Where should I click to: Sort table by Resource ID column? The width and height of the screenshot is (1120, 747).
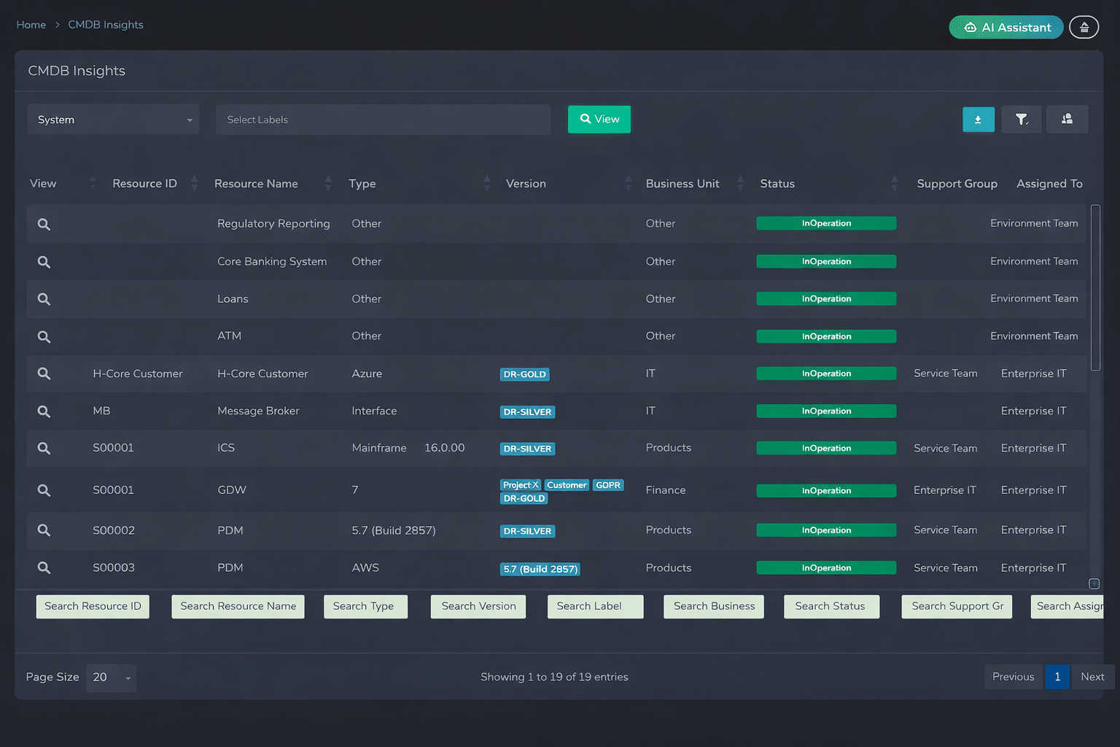pos(144,184)
